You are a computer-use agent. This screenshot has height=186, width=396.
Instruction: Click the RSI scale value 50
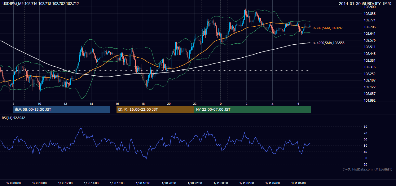(x=366, y=145)
